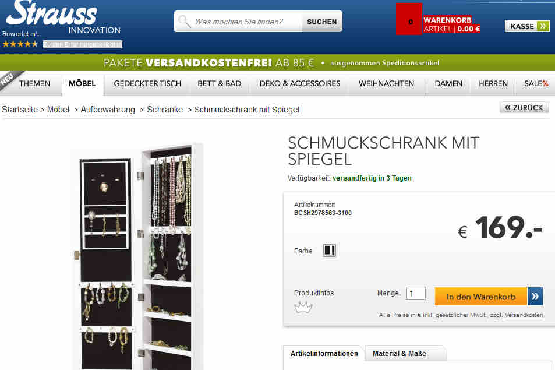
Task: Click the blue arrow beside In den Warenkorb
Action: click(535, 296)
